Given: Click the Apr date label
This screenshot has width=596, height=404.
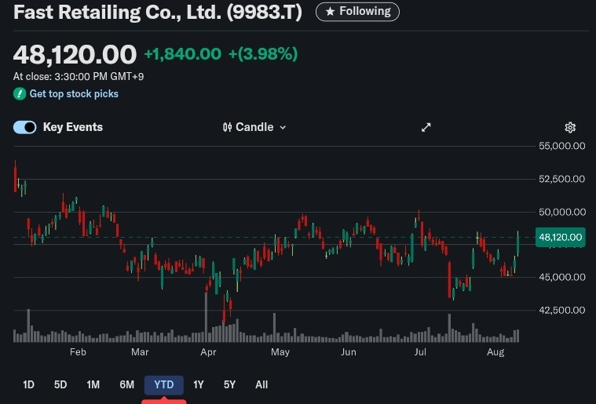Looking at the screenshot, I should coord(208,352).
